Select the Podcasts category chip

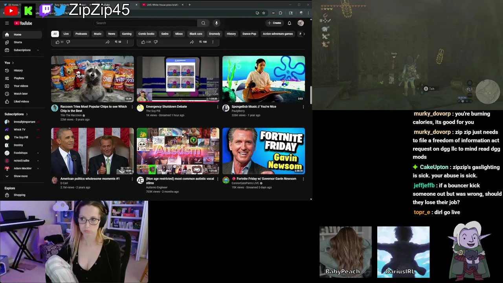81,34
